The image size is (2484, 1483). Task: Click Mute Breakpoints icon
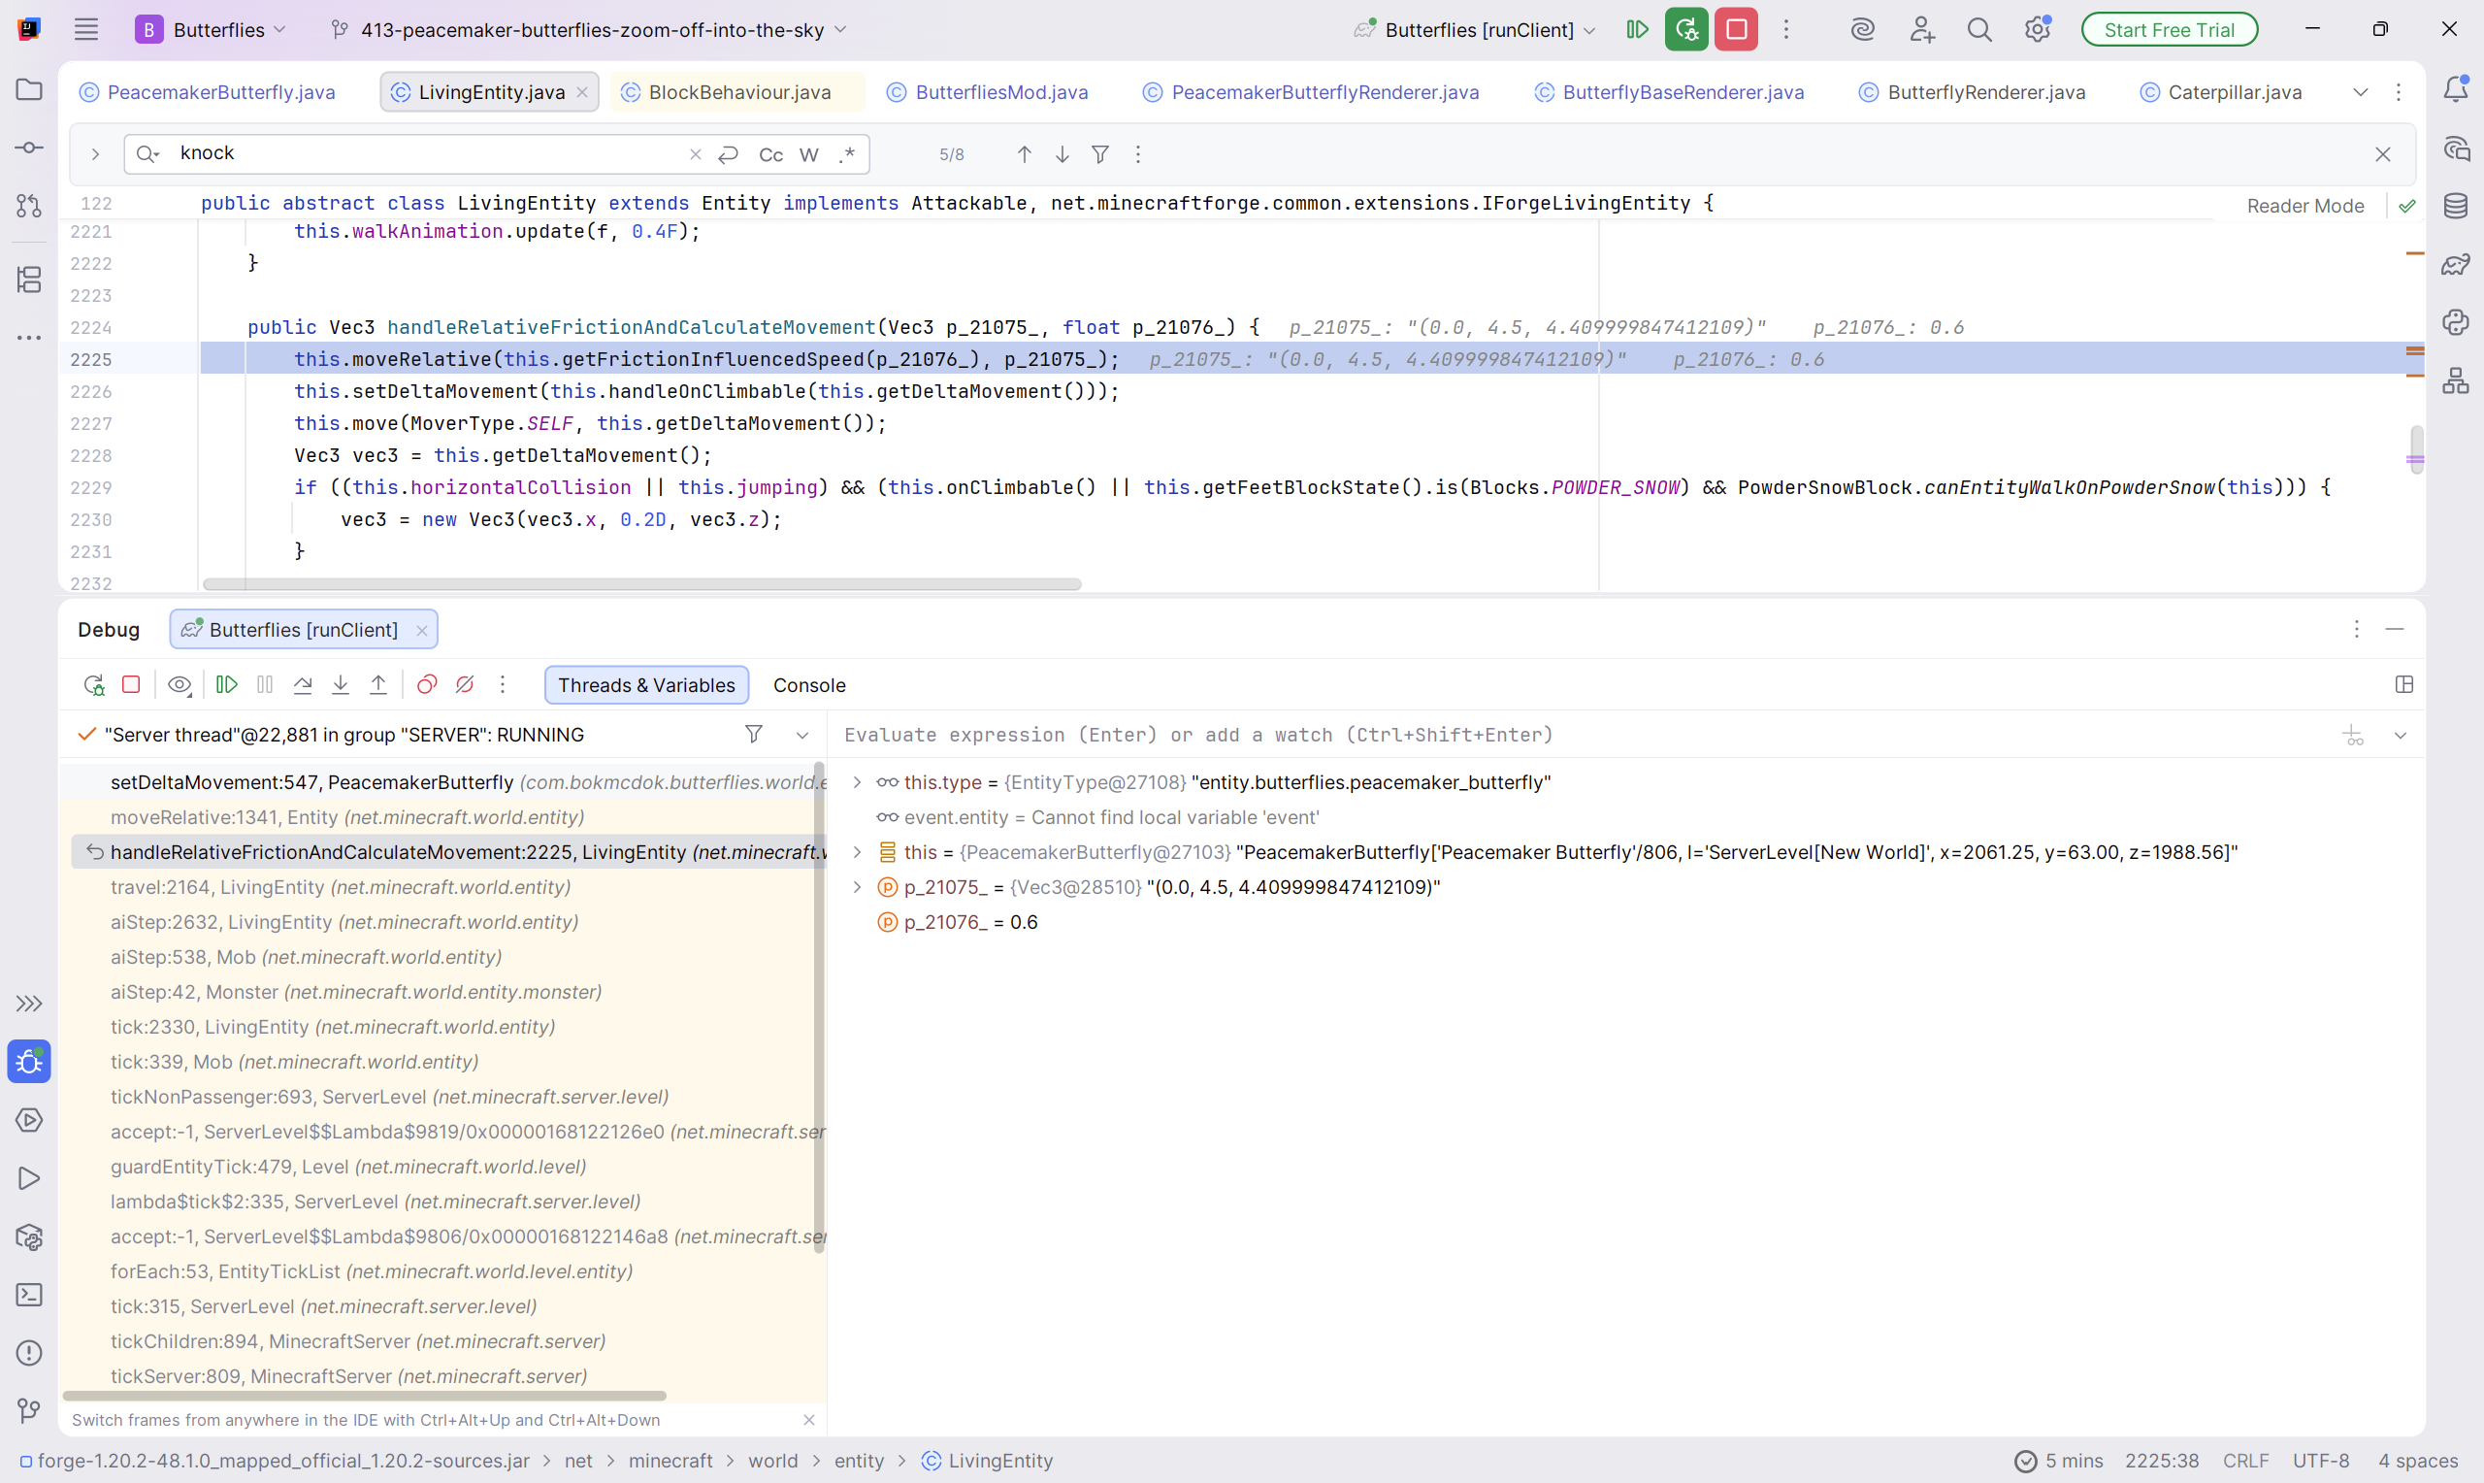tap(465, 684)
